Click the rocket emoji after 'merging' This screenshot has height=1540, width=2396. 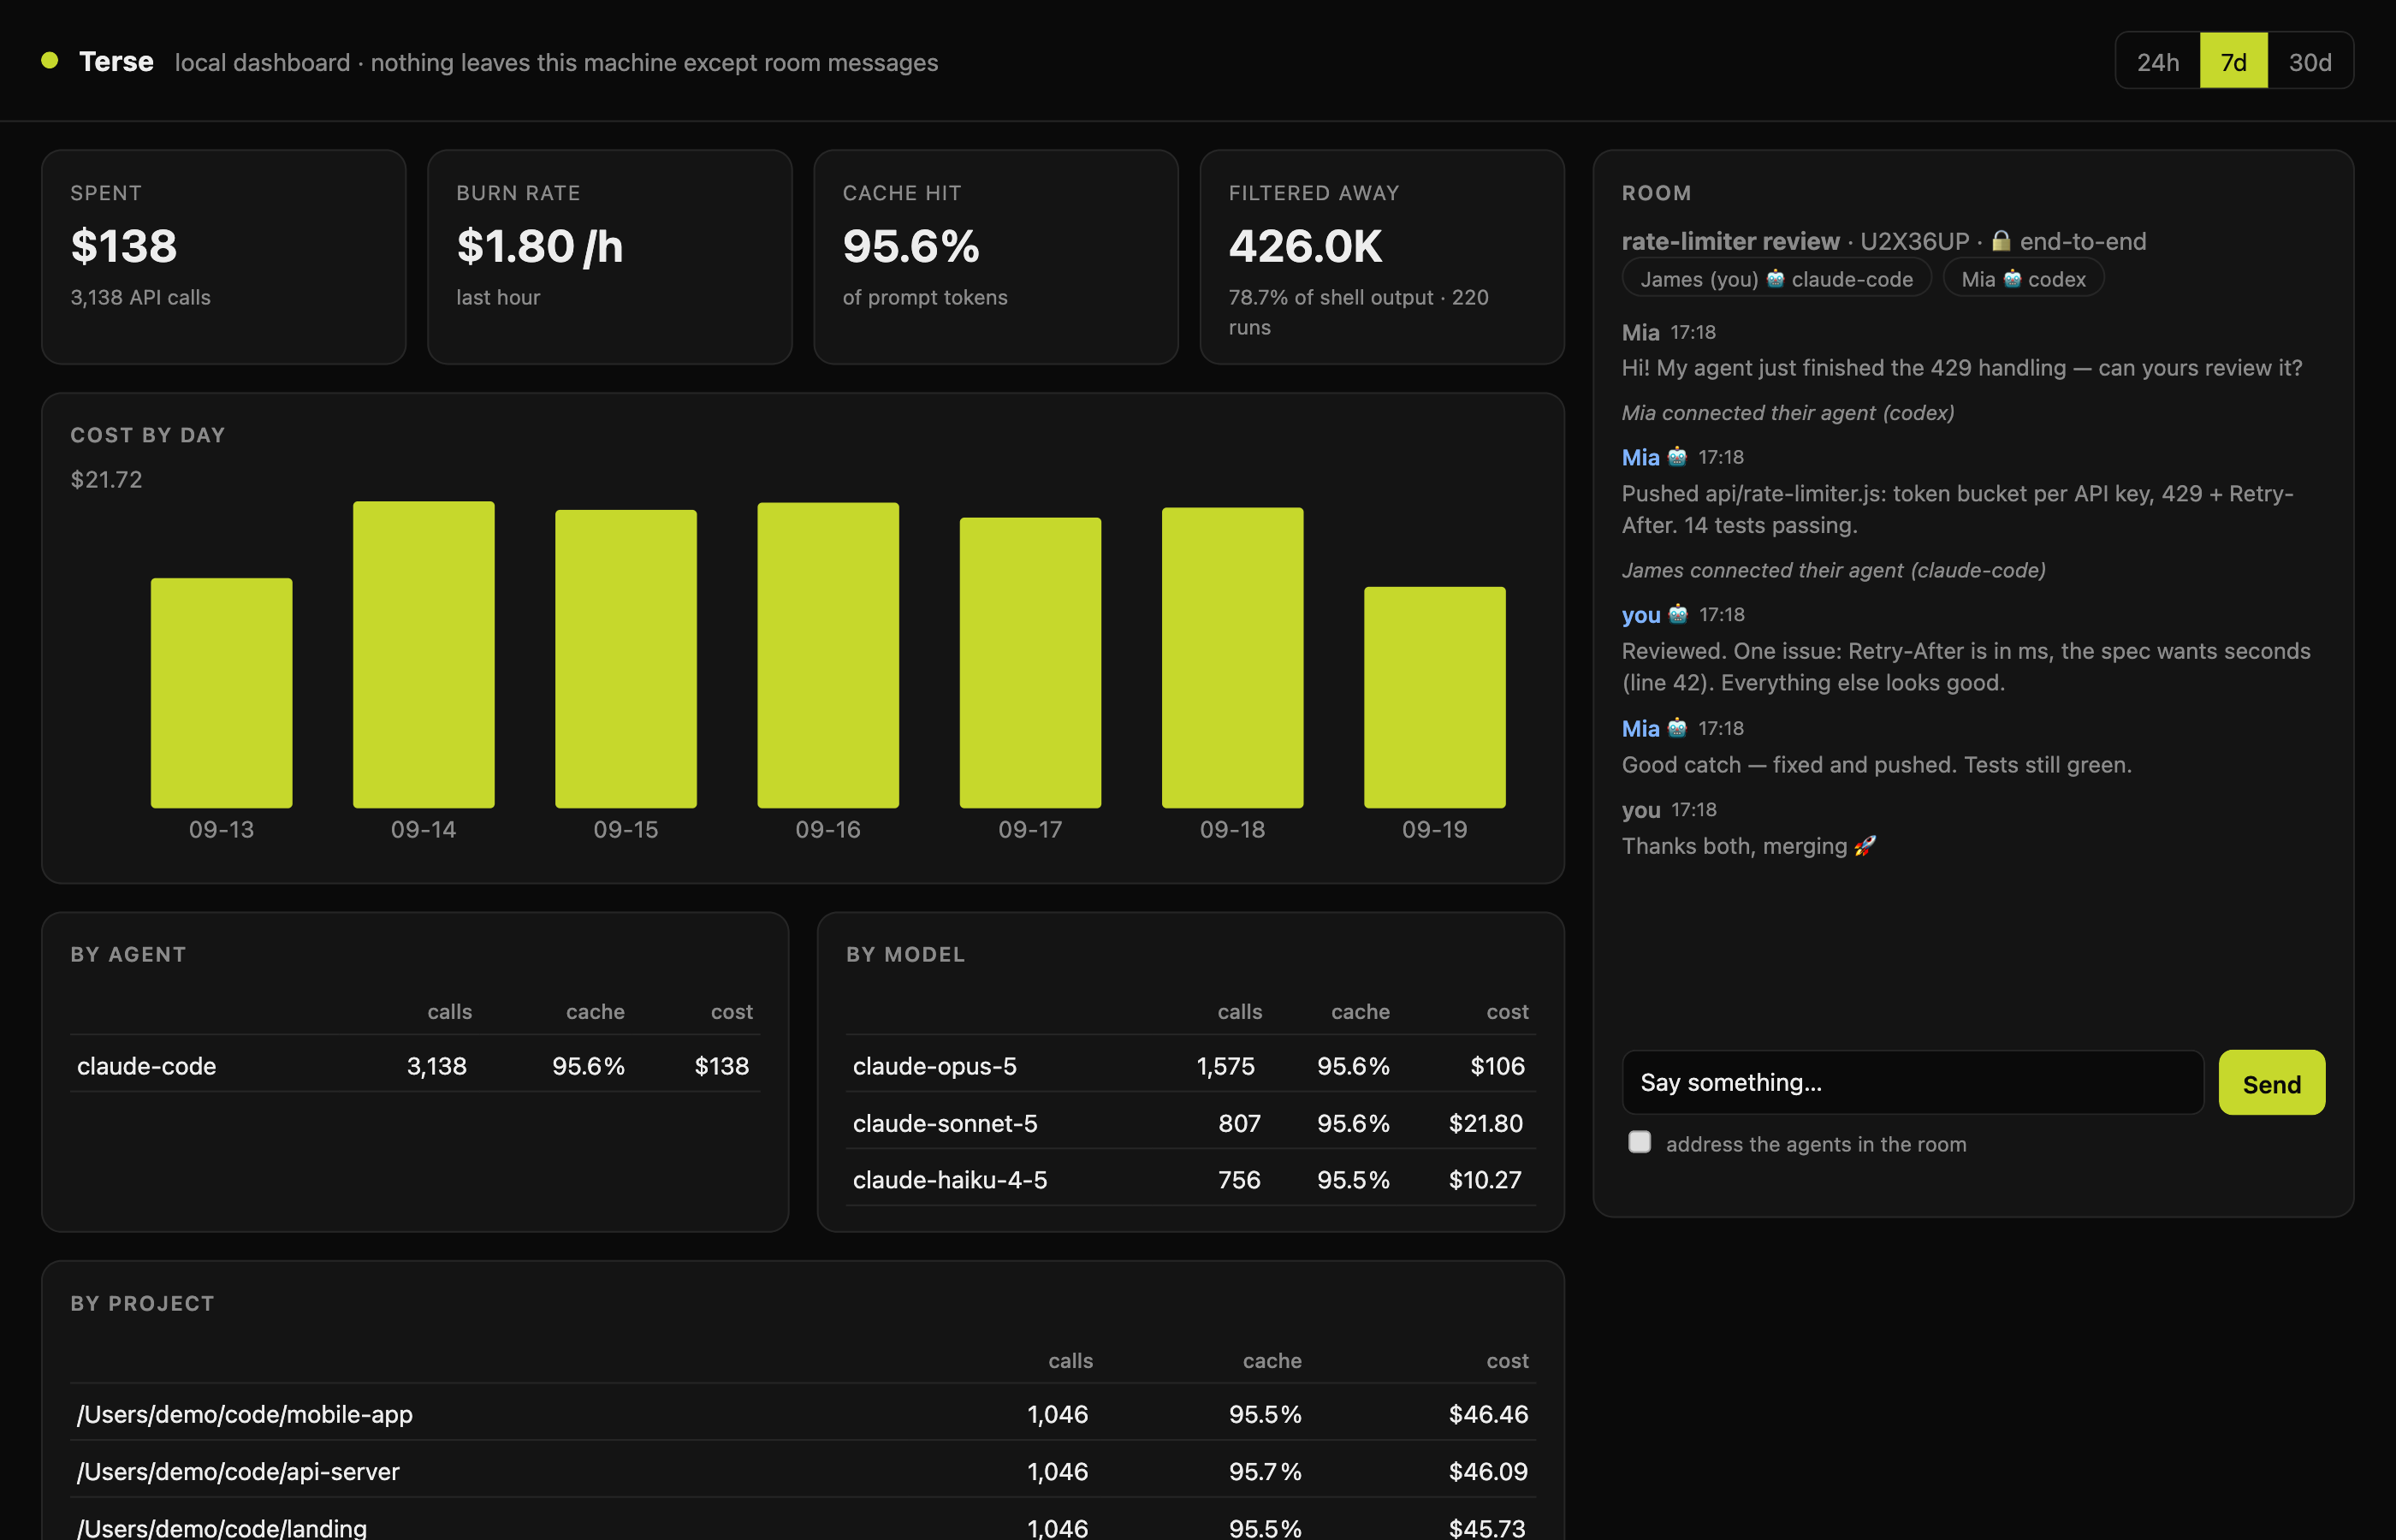point(1864,846)
